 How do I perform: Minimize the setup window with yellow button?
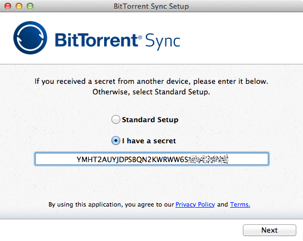19,6
